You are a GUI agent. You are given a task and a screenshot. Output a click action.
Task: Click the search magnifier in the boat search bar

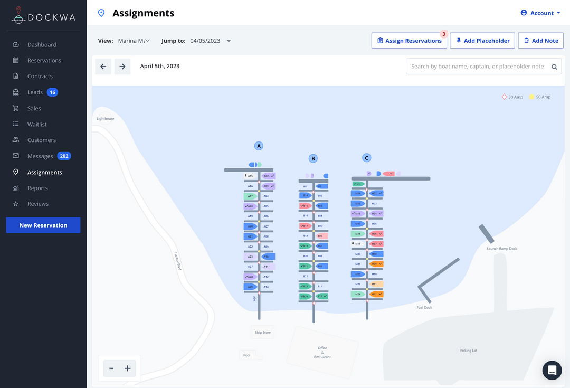[x=554, y=67]
